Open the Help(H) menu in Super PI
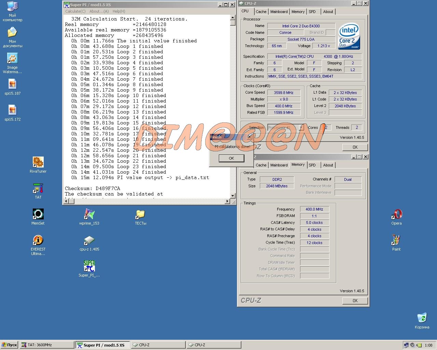The width and height of the screenshot is (437, 350). 119,11
